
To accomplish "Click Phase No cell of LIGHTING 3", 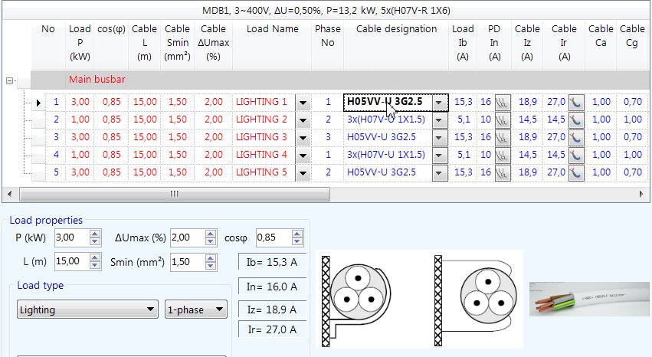I will (328, 137).
